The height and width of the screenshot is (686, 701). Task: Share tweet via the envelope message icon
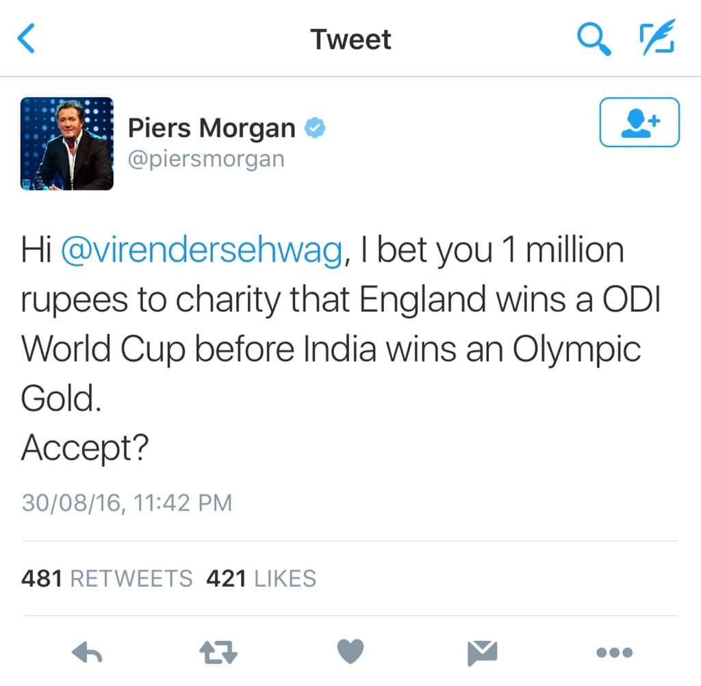[483, 653]
